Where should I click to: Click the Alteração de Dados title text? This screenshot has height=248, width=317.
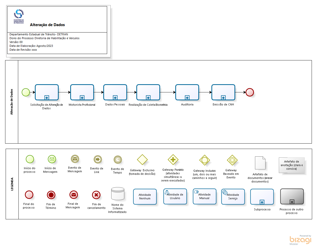pos(47,25)
